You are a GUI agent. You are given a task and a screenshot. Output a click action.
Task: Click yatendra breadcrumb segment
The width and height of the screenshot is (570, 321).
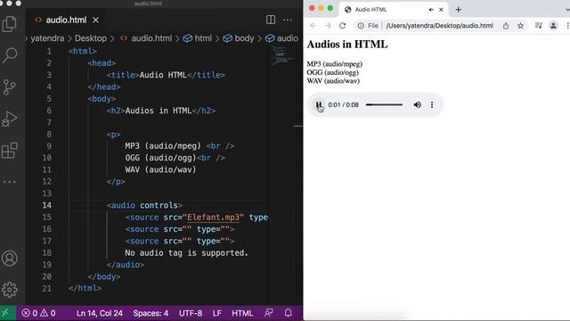pyautogui.click(x=47, y=38)
